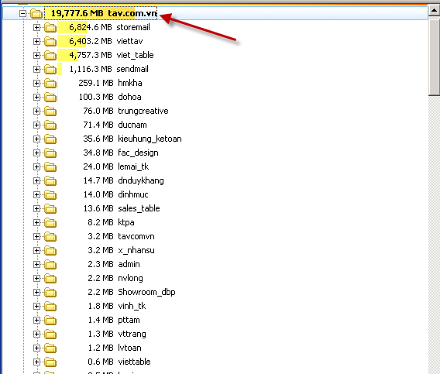This screenshot has height=374, width=440.
Task: Select the trungcreative 76.0 MB entry
Action: point(125,111)
